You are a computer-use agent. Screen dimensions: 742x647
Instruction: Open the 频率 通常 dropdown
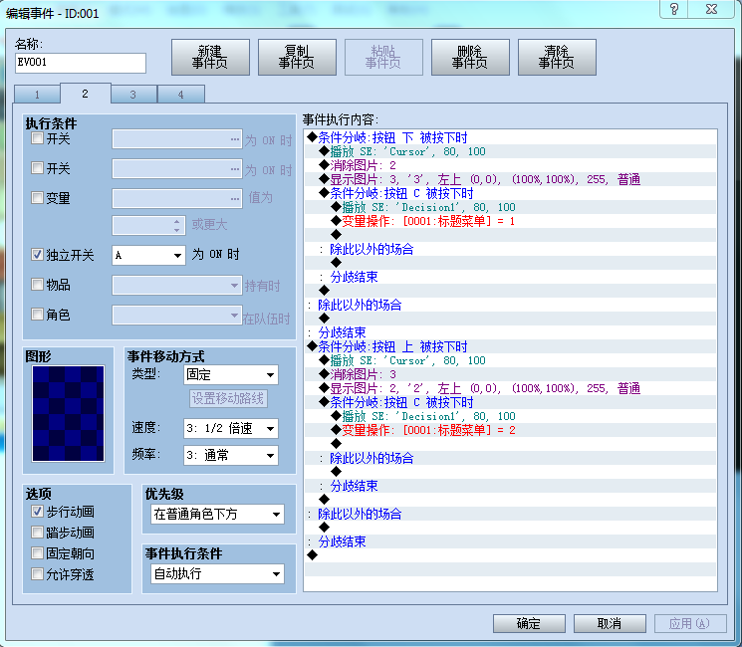pos(231,456)
